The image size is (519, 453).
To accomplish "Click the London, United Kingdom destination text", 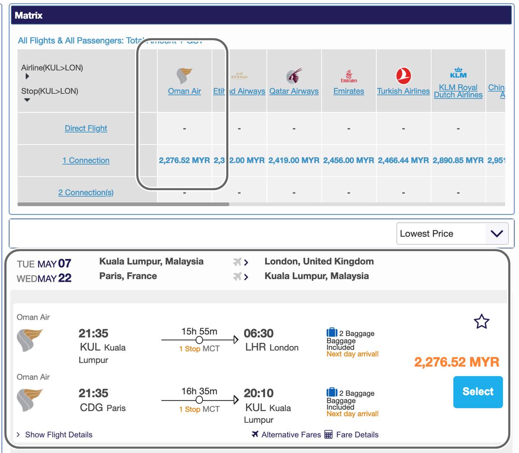I will (x=319, y=261).
